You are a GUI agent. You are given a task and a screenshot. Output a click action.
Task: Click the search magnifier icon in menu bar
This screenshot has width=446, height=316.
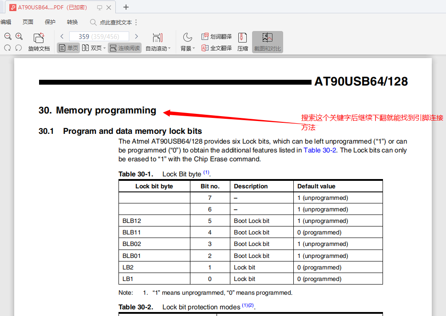(x=93, y=22)
